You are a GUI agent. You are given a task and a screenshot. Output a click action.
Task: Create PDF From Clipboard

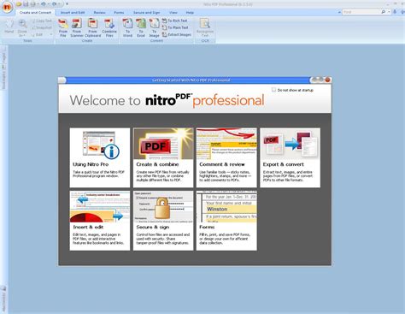point(92,27)
